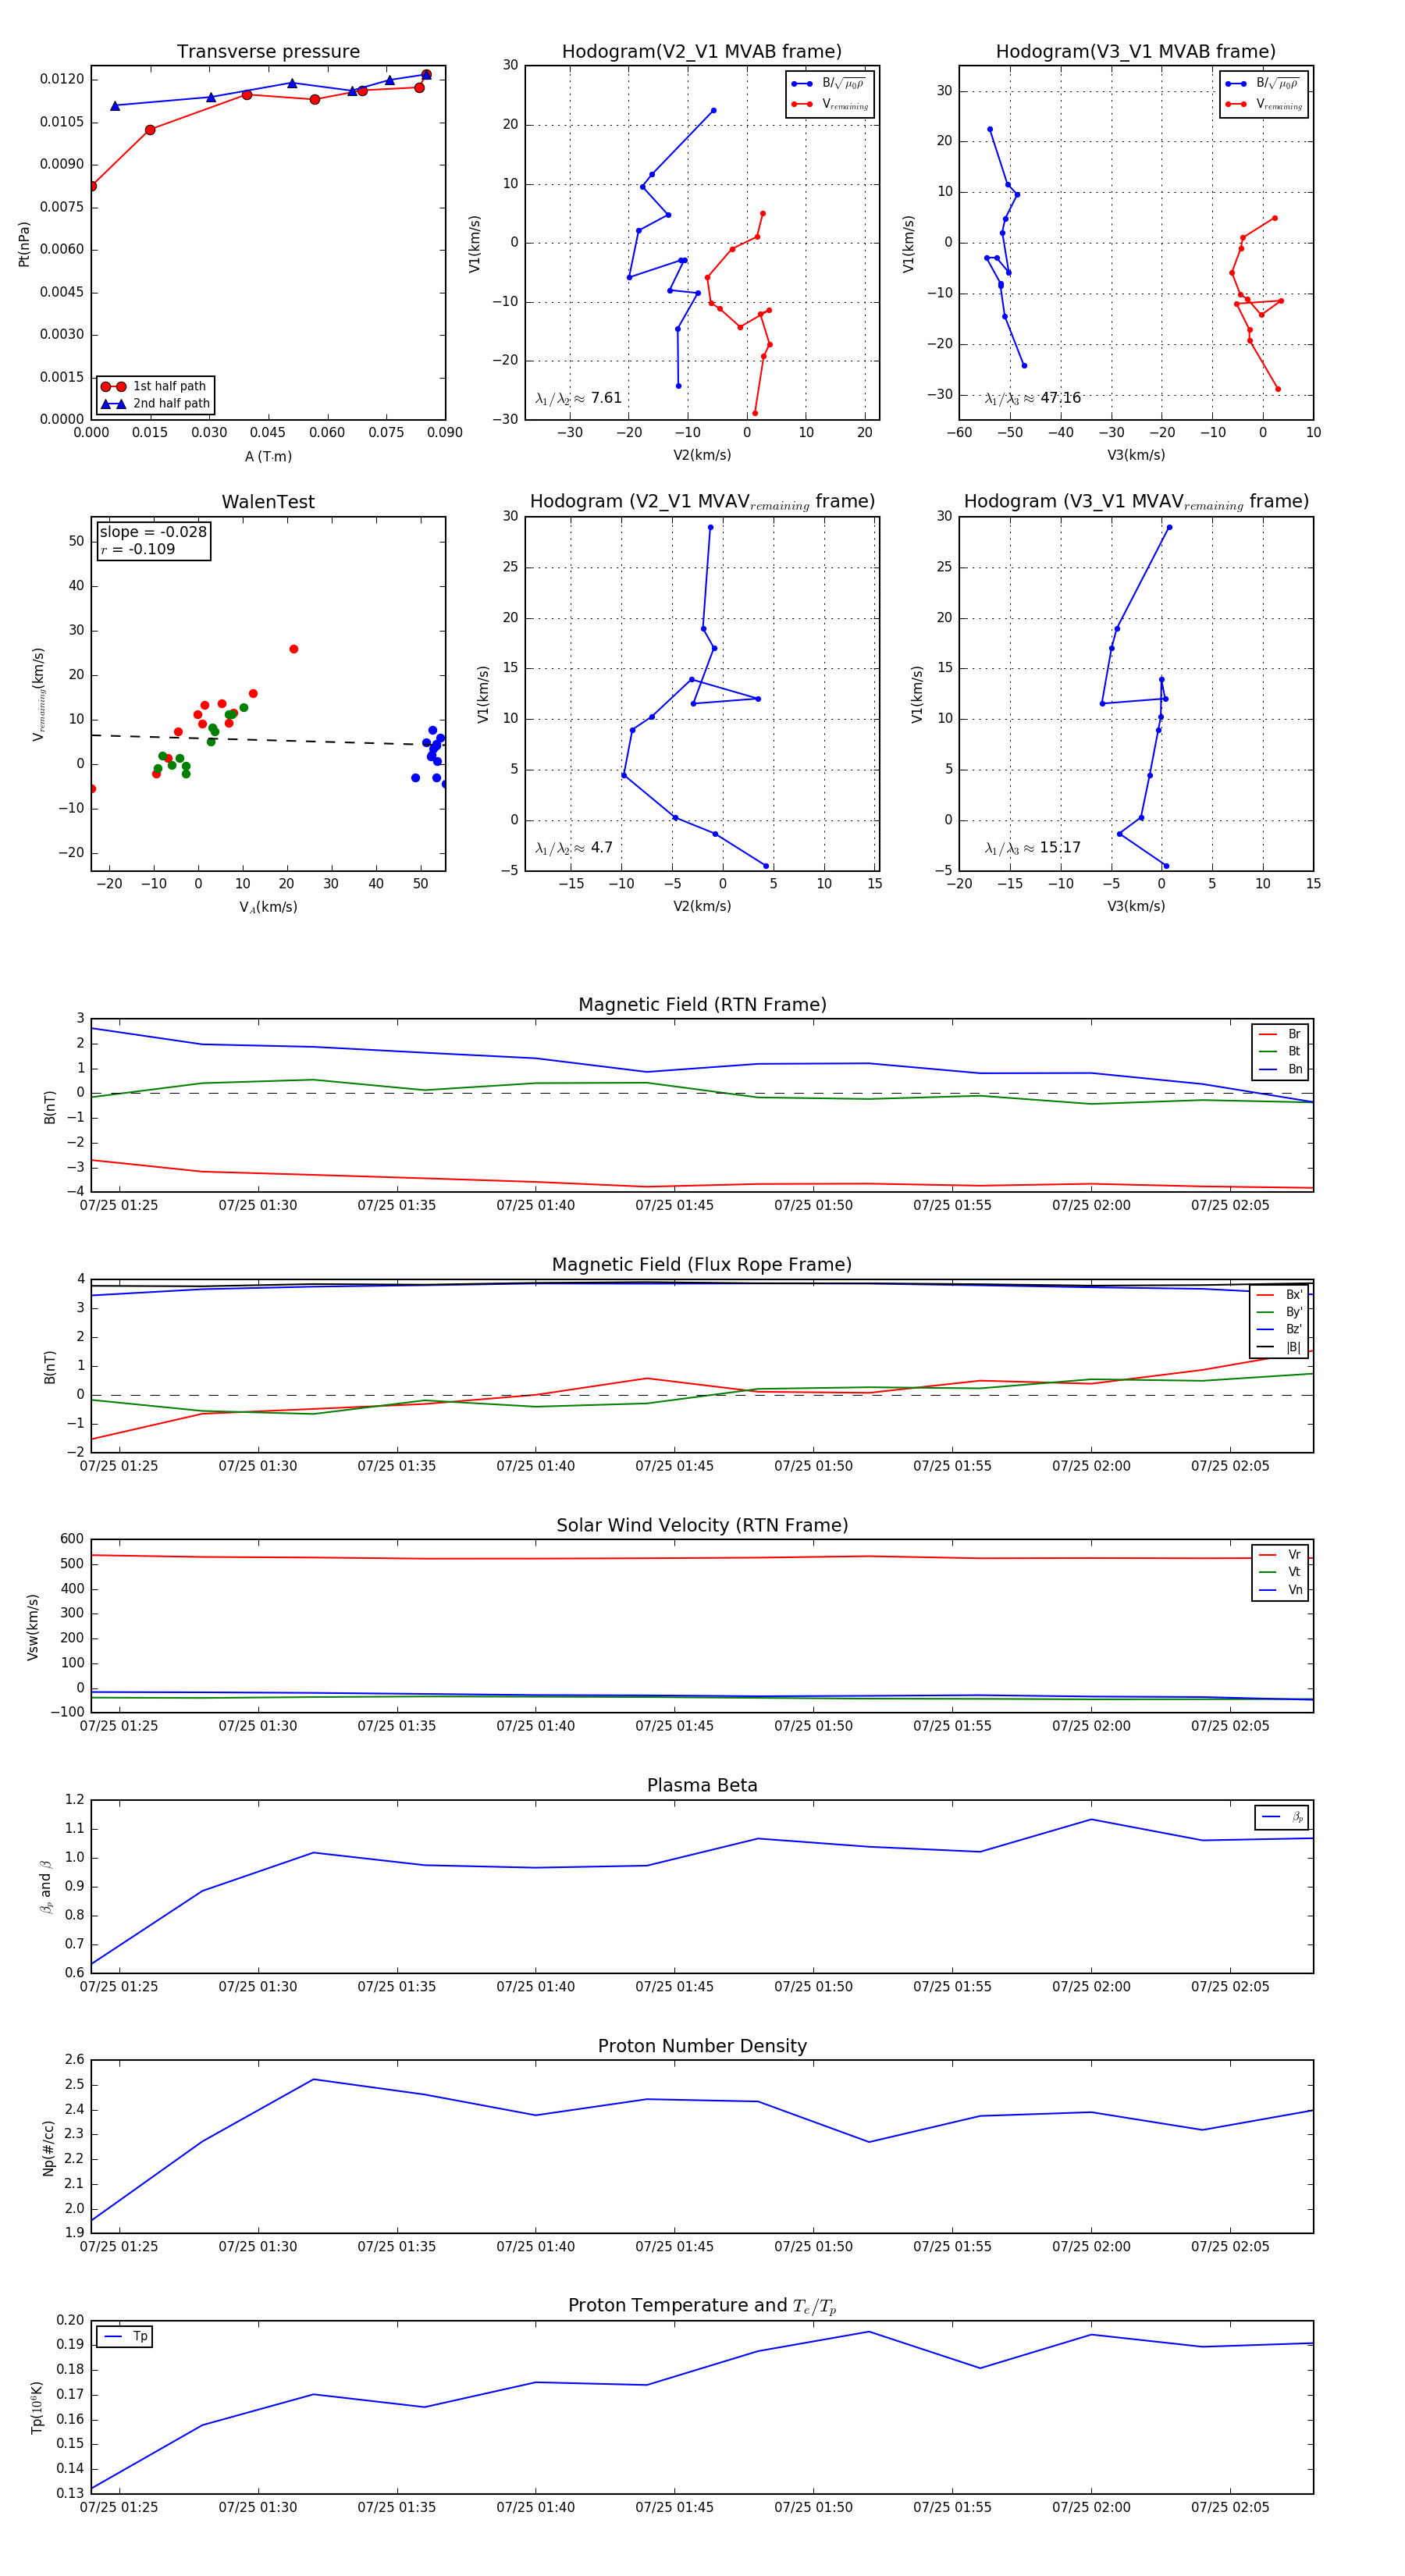Select the "2nd half path" legend entry
The height and width of the screenshot is (2576, 1405).
pyautogui.click(x=155, y=404)
